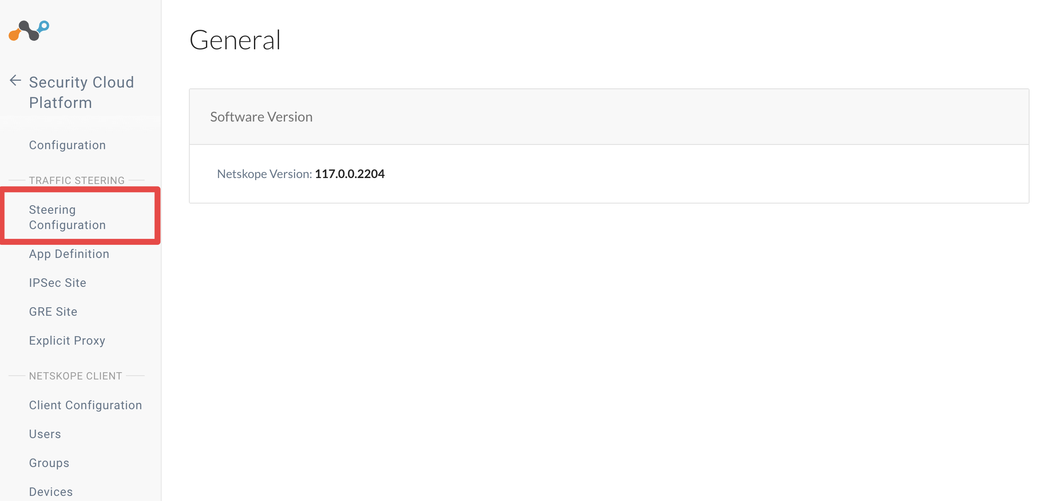The width and height of the screenshot is (1044, 501).
Task: Go to IPSec Site settings
Action: click(57, 283)
